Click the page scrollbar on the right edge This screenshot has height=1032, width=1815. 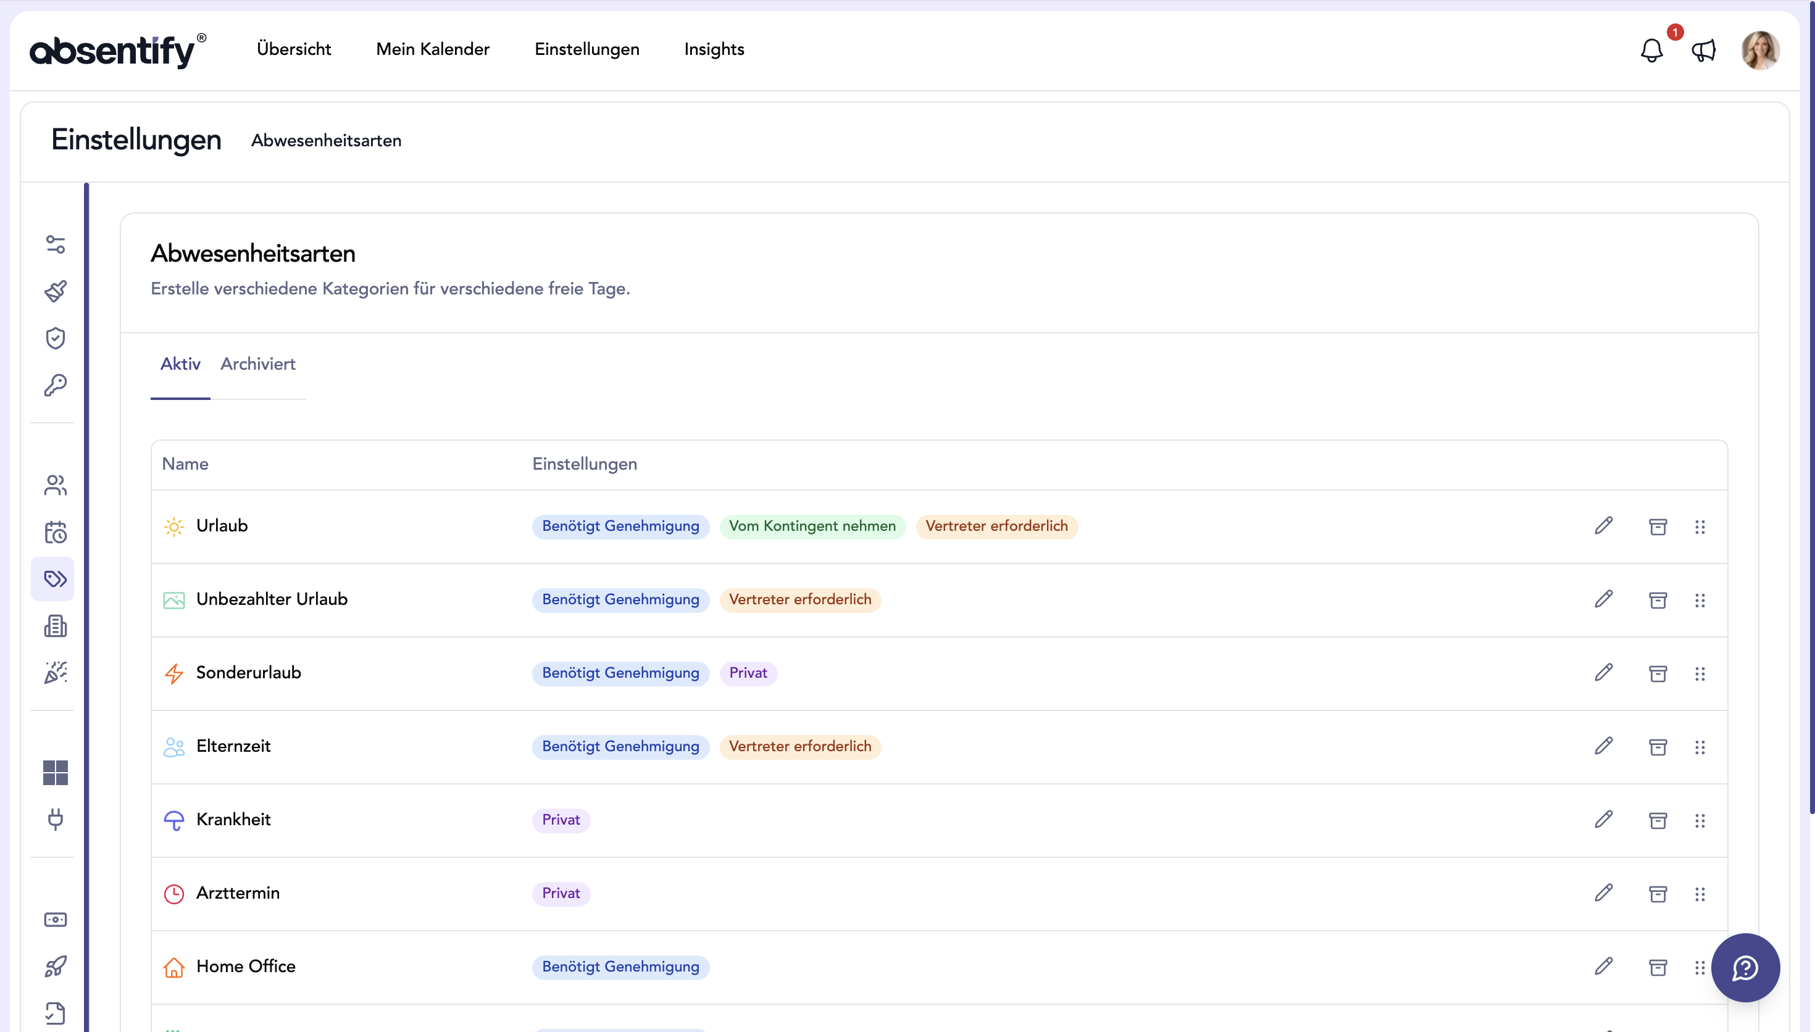1811,407
